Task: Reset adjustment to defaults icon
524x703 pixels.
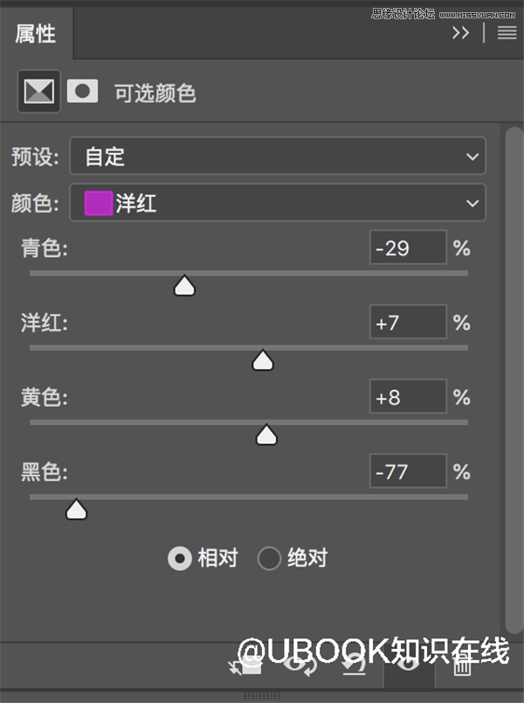Action: [x=354, y=667]
